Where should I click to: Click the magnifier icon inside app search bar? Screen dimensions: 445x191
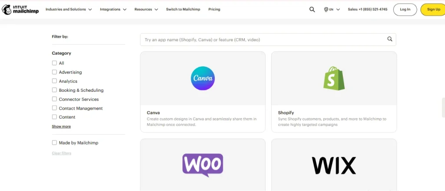coord(390,39)
